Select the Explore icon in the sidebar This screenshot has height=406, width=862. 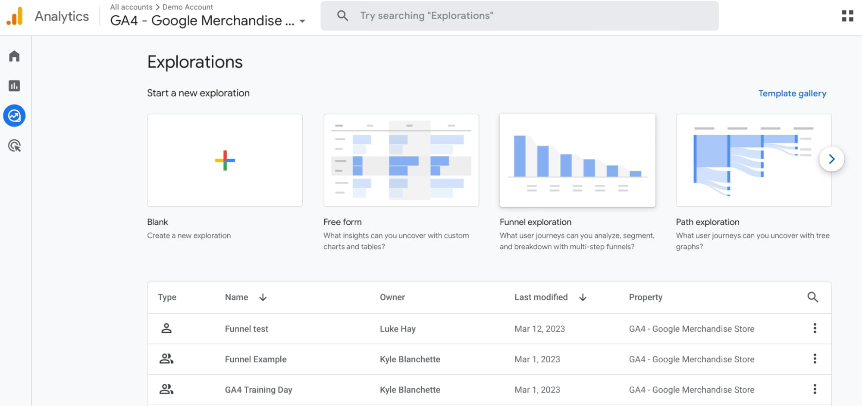point(14,116)
